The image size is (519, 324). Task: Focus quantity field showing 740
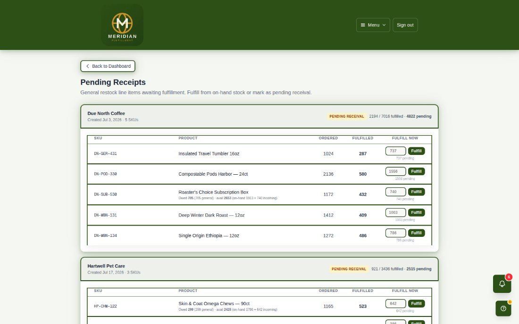[x=395, y=192]
